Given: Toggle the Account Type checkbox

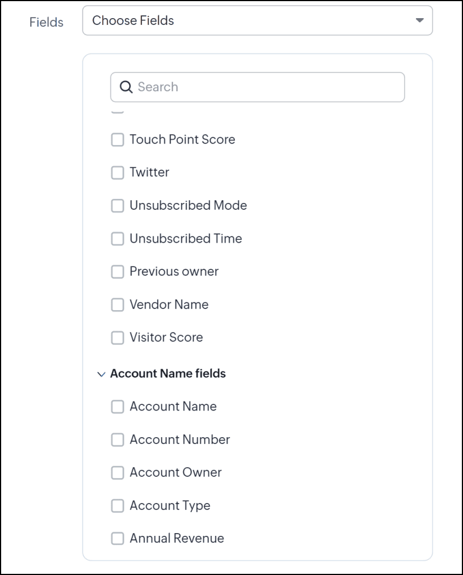Looking at the screenshot, I should click(117, 505).
